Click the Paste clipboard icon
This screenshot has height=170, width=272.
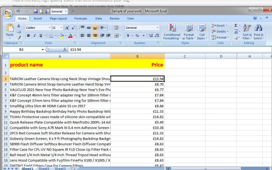(10, 28)
